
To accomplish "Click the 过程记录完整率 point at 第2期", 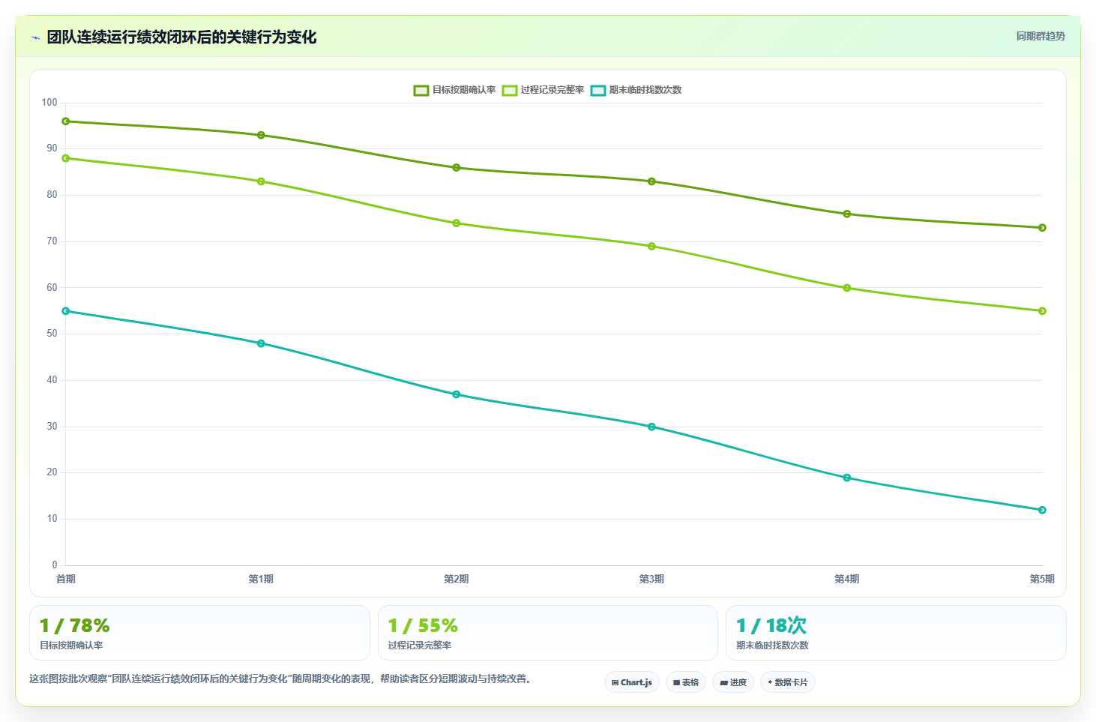I will coord(457,223).
